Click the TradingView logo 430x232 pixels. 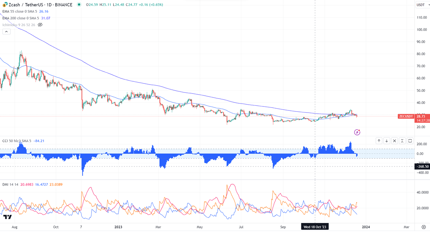[x=8, y=217]
